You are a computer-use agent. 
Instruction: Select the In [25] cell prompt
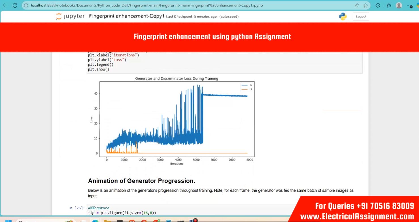coord(76,208)
